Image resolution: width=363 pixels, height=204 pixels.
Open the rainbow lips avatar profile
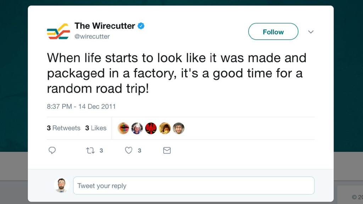[x=123, y=128]
